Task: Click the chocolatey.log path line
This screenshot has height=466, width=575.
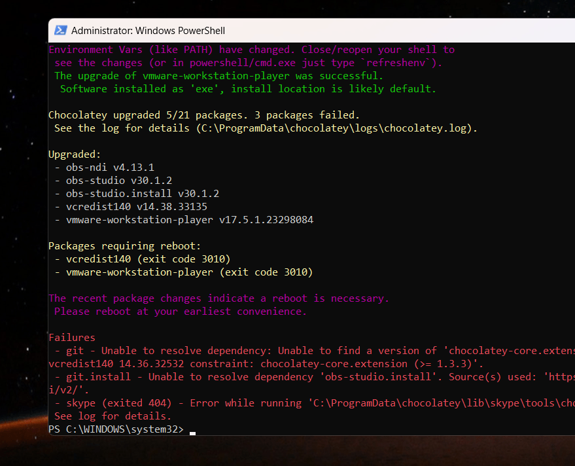Action: pos(266,128)
